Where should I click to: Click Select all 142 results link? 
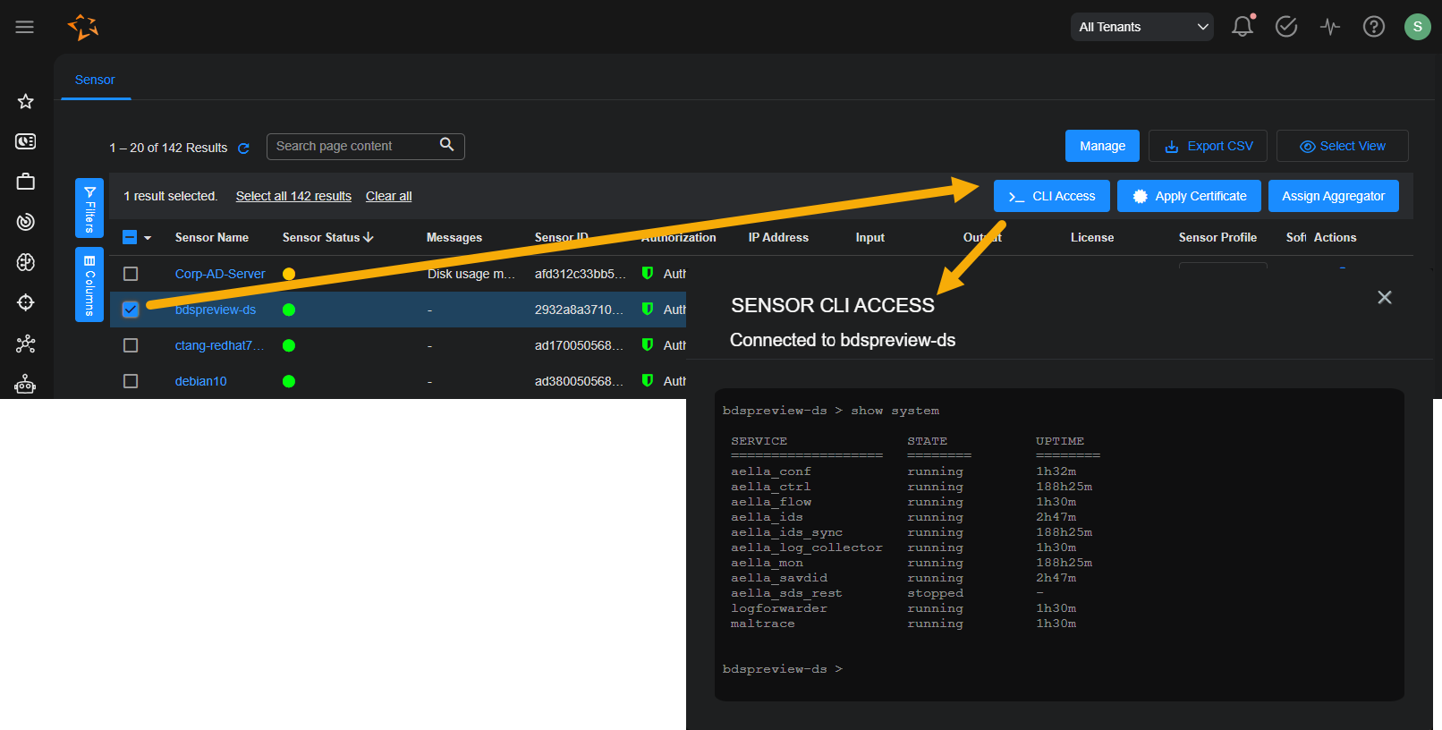click(293, 196)
